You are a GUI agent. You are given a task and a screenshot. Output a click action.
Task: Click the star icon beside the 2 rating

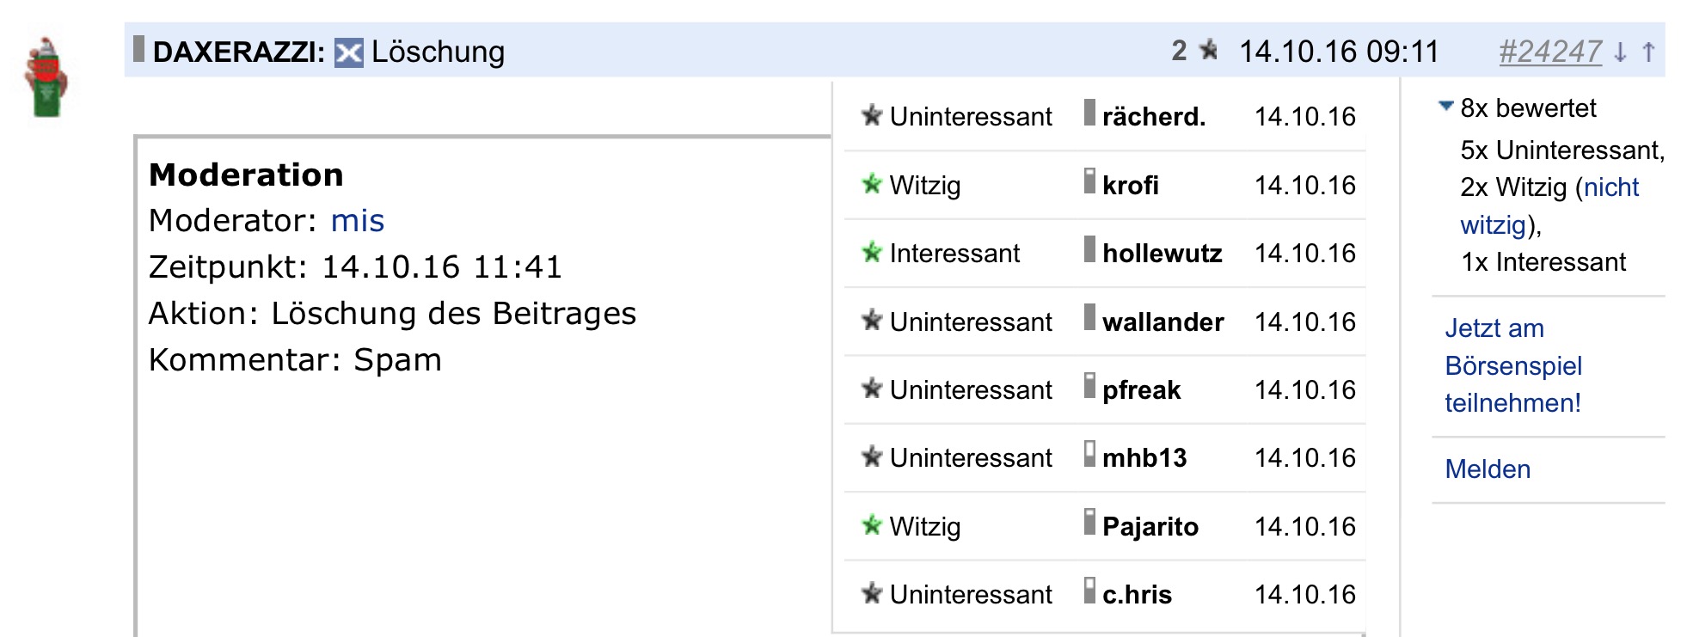1209,51
